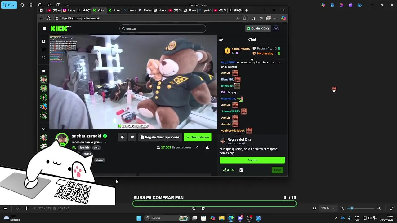Show hidden tray icons chevron
The height and width of the screenshot is (223, 397).
[336, 218]
